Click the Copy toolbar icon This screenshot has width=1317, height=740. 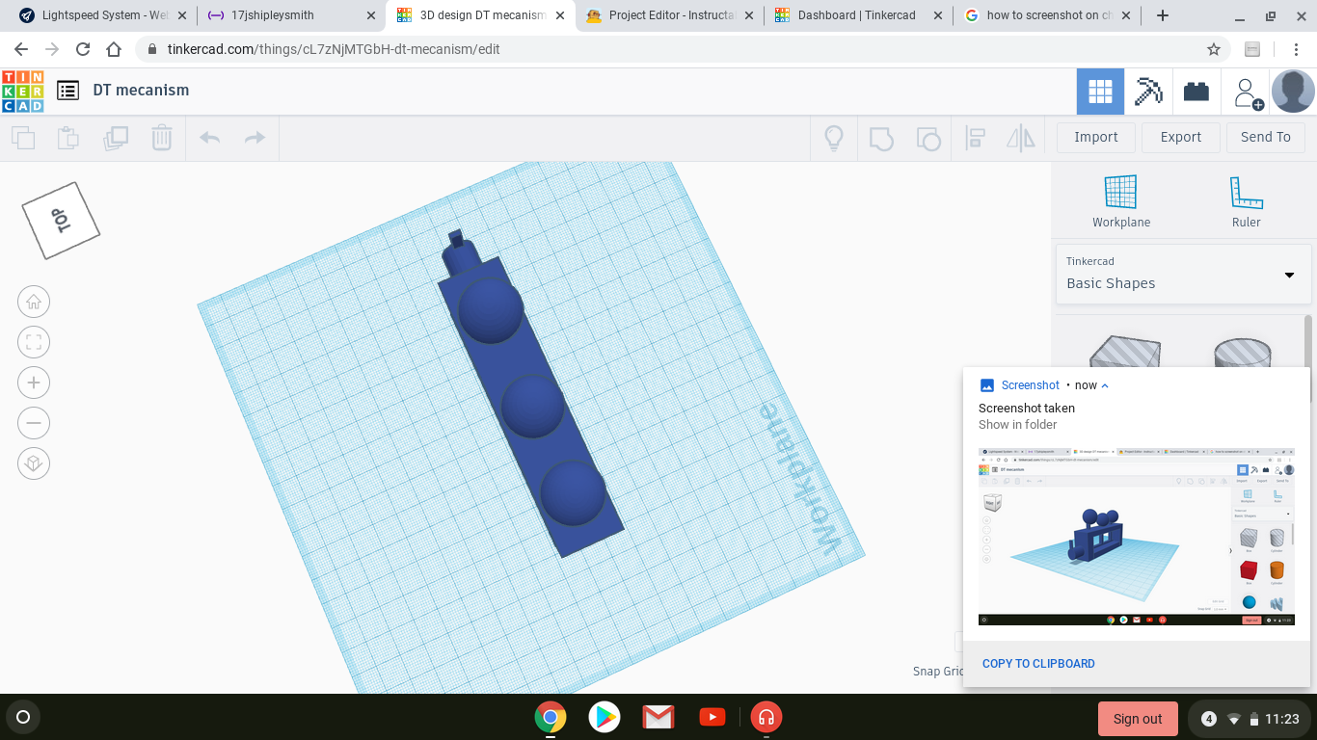(x=23, y=138)
